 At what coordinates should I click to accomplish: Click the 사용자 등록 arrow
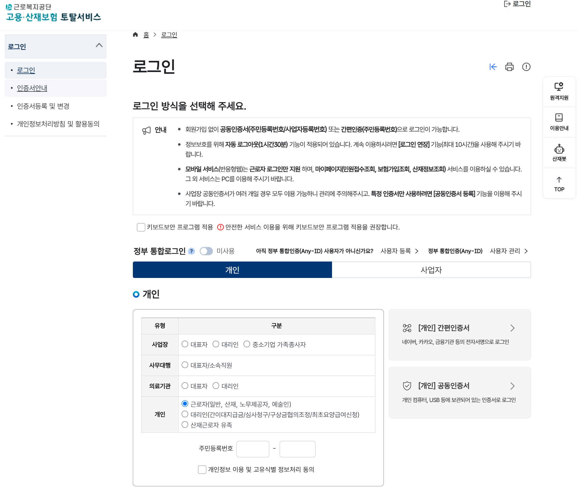pos(416,251)
